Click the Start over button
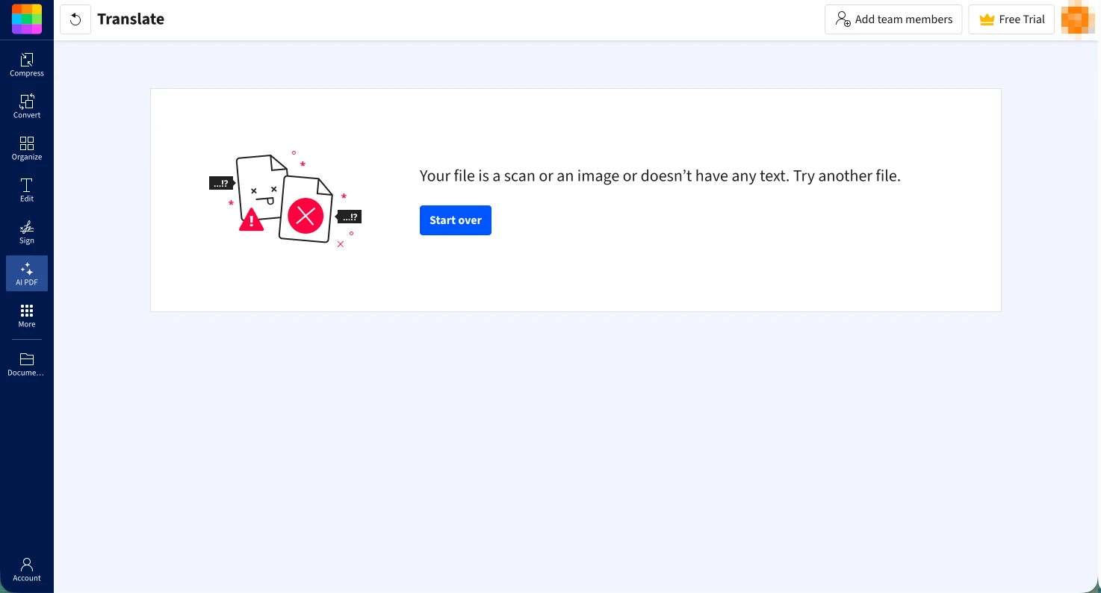Viewport: 1101px width, 593px height. point(456,220)
